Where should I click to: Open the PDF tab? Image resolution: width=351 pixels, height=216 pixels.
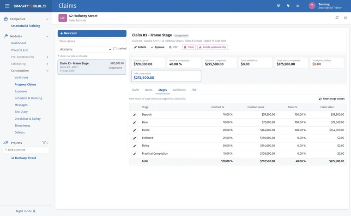[194, 90]
